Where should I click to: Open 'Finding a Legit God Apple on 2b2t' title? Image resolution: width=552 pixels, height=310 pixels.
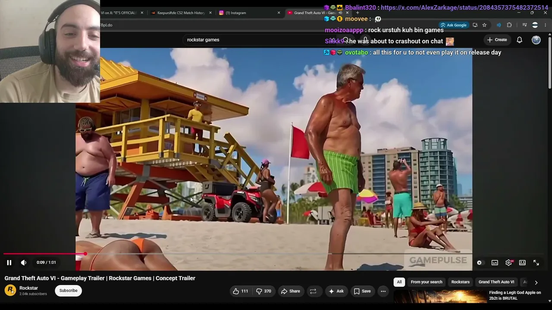coord(515,295)
